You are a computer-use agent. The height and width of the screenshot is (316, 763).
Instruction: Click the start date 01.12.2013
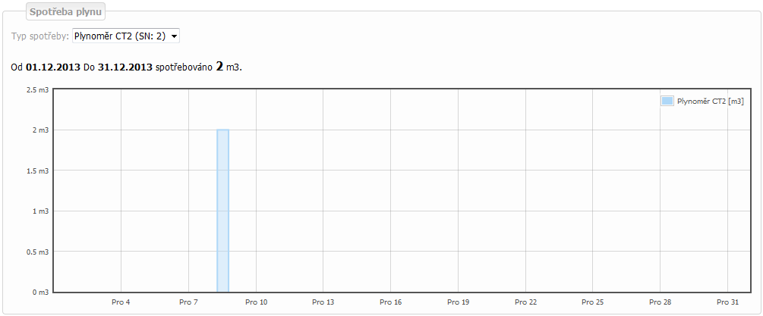(53, 67)
